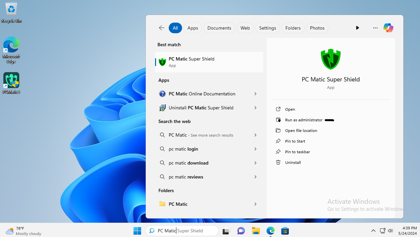The height and width of the screenshot is (237, 420).
Task: Open the PCMatic5 desktop shortcut
Action: [x=11, y=83]
